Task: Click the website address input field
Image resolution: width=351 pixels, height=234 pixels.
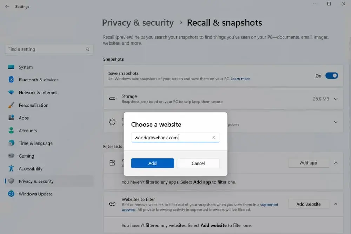Action: click(x=172, y=138)
